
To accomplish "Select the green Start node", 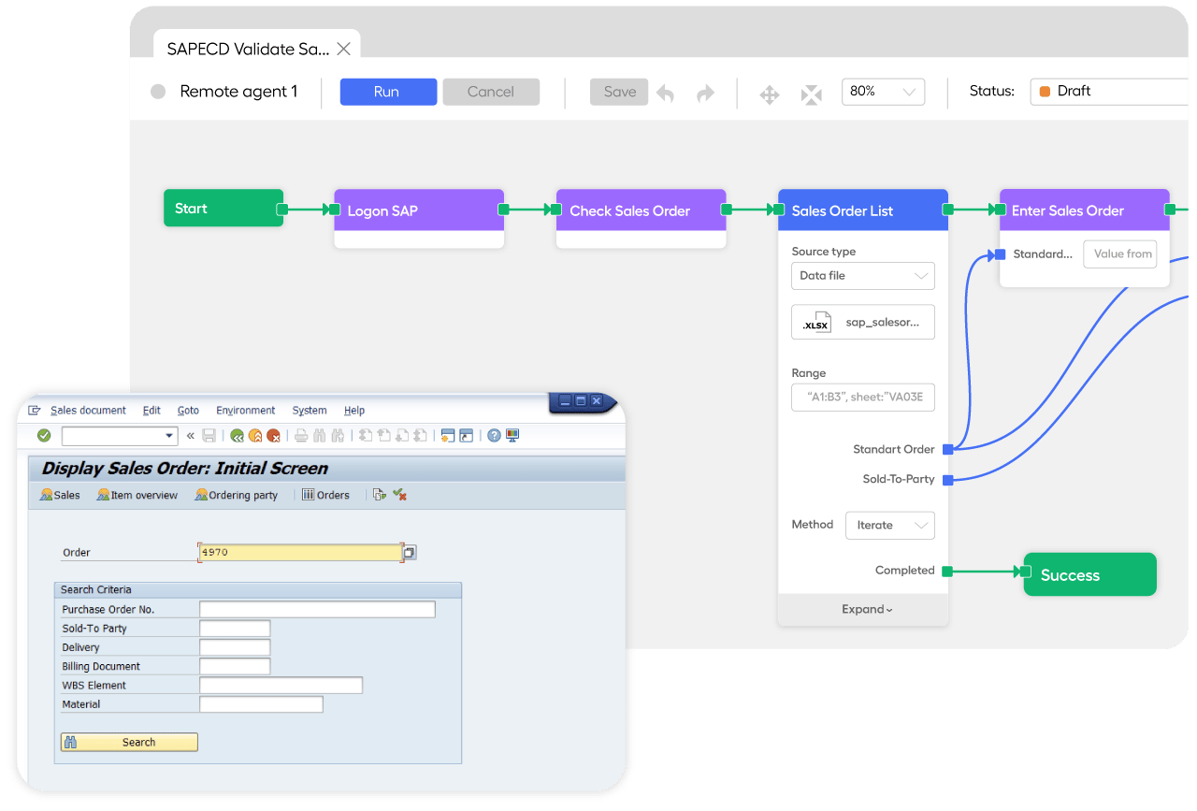I will coord(223,209).
